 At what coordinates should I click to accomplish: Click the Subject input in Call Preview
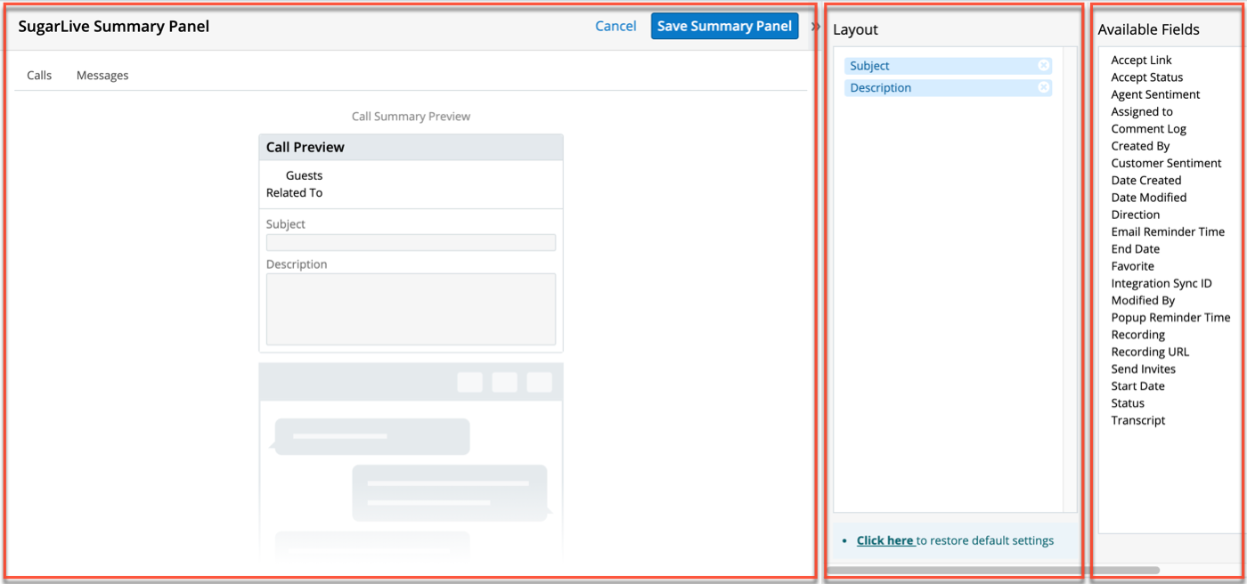coord(411,242)
